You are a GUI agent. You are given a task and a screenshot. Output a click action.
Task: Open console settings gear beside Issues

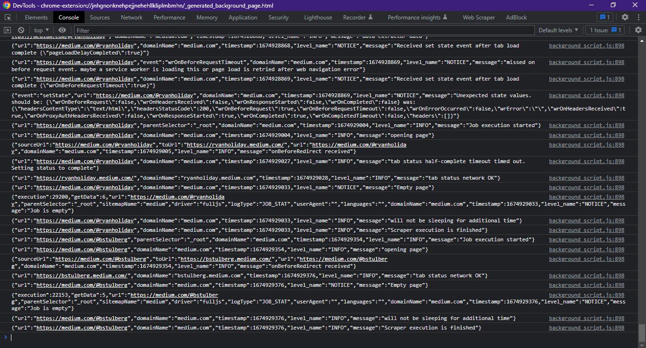638,30
